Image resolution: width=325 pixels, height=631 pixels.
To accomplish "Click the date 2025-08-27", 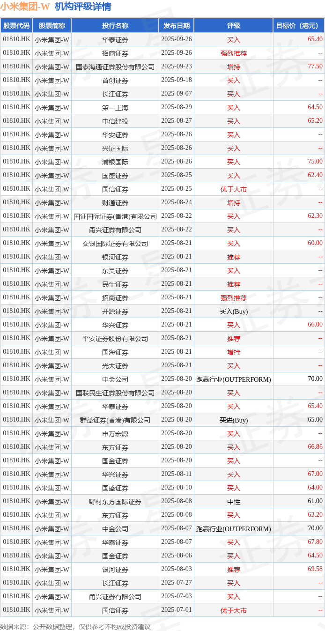I will tap(177, 121).
